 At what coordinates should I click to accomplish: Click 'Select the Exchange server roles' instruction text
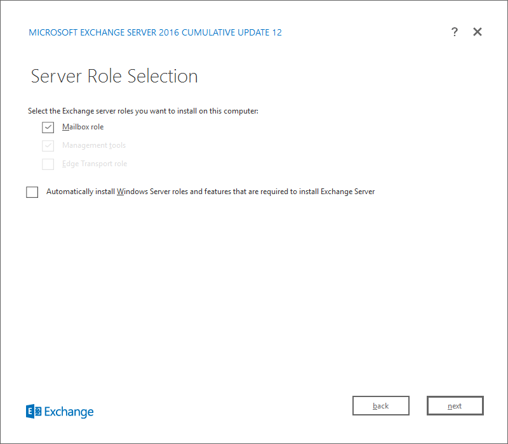[x=143, y=111]
